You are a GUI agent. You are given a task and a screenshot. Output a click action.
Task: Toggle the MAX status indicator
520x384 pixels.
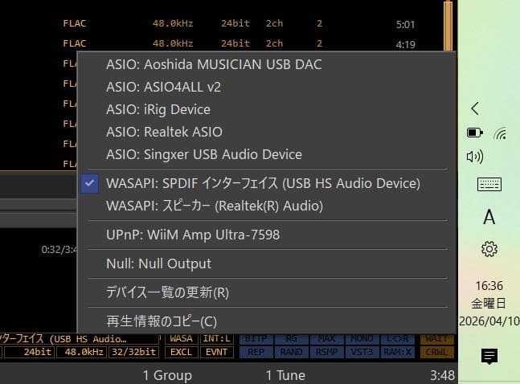[327, 338]
